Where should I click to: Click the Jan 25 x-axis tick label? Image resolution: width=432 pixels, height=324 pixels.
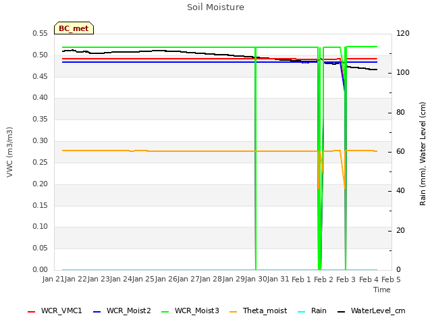[143, 279]
